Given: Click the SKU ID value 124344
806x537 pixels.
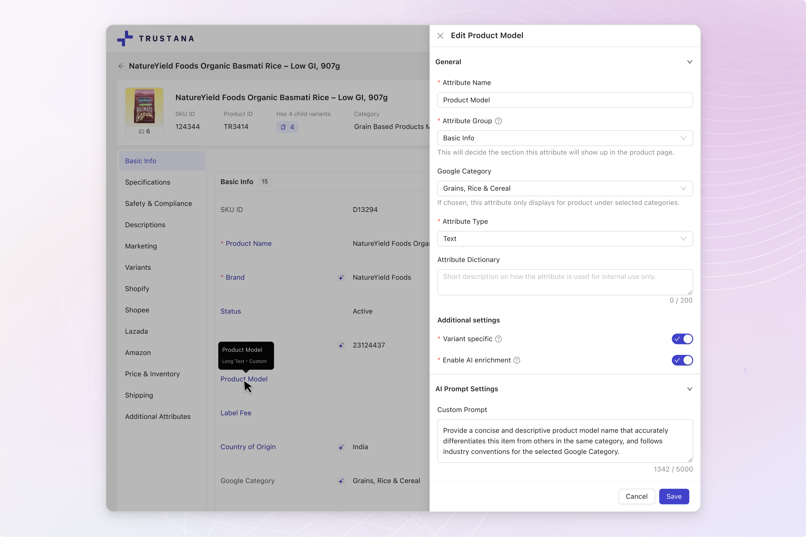Looking at the screenshot, I should pyautogui.click(x=188, y=127).
